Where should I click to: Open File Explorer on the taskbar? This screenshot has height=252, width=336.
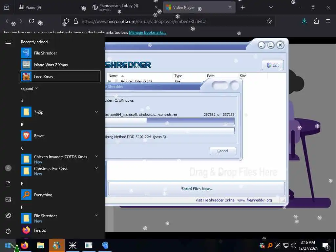point(40,245)
